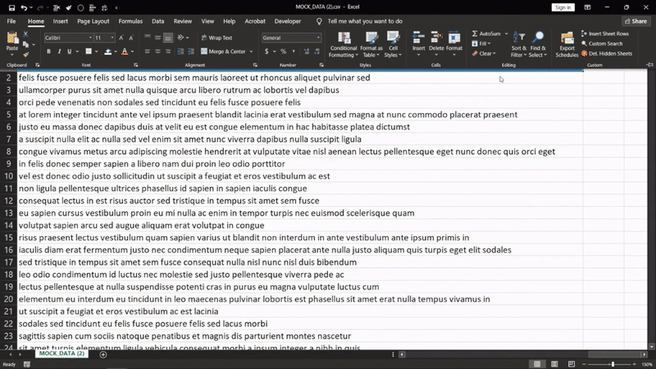This screenshot has height=369, width=656.
Task: Toggle Wrap Text option
Action: tap(216, 38)
